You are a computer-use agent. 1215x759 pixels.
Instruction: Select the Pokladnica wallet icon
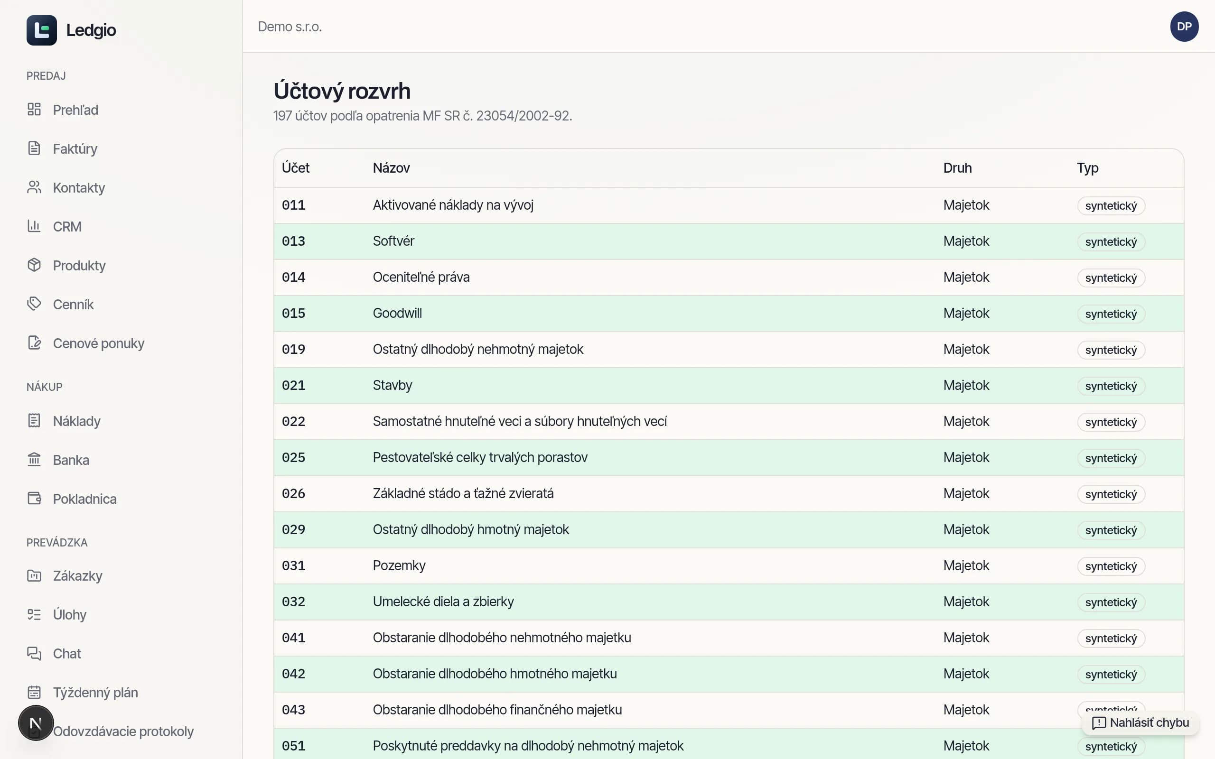click(x=34, y=499)
